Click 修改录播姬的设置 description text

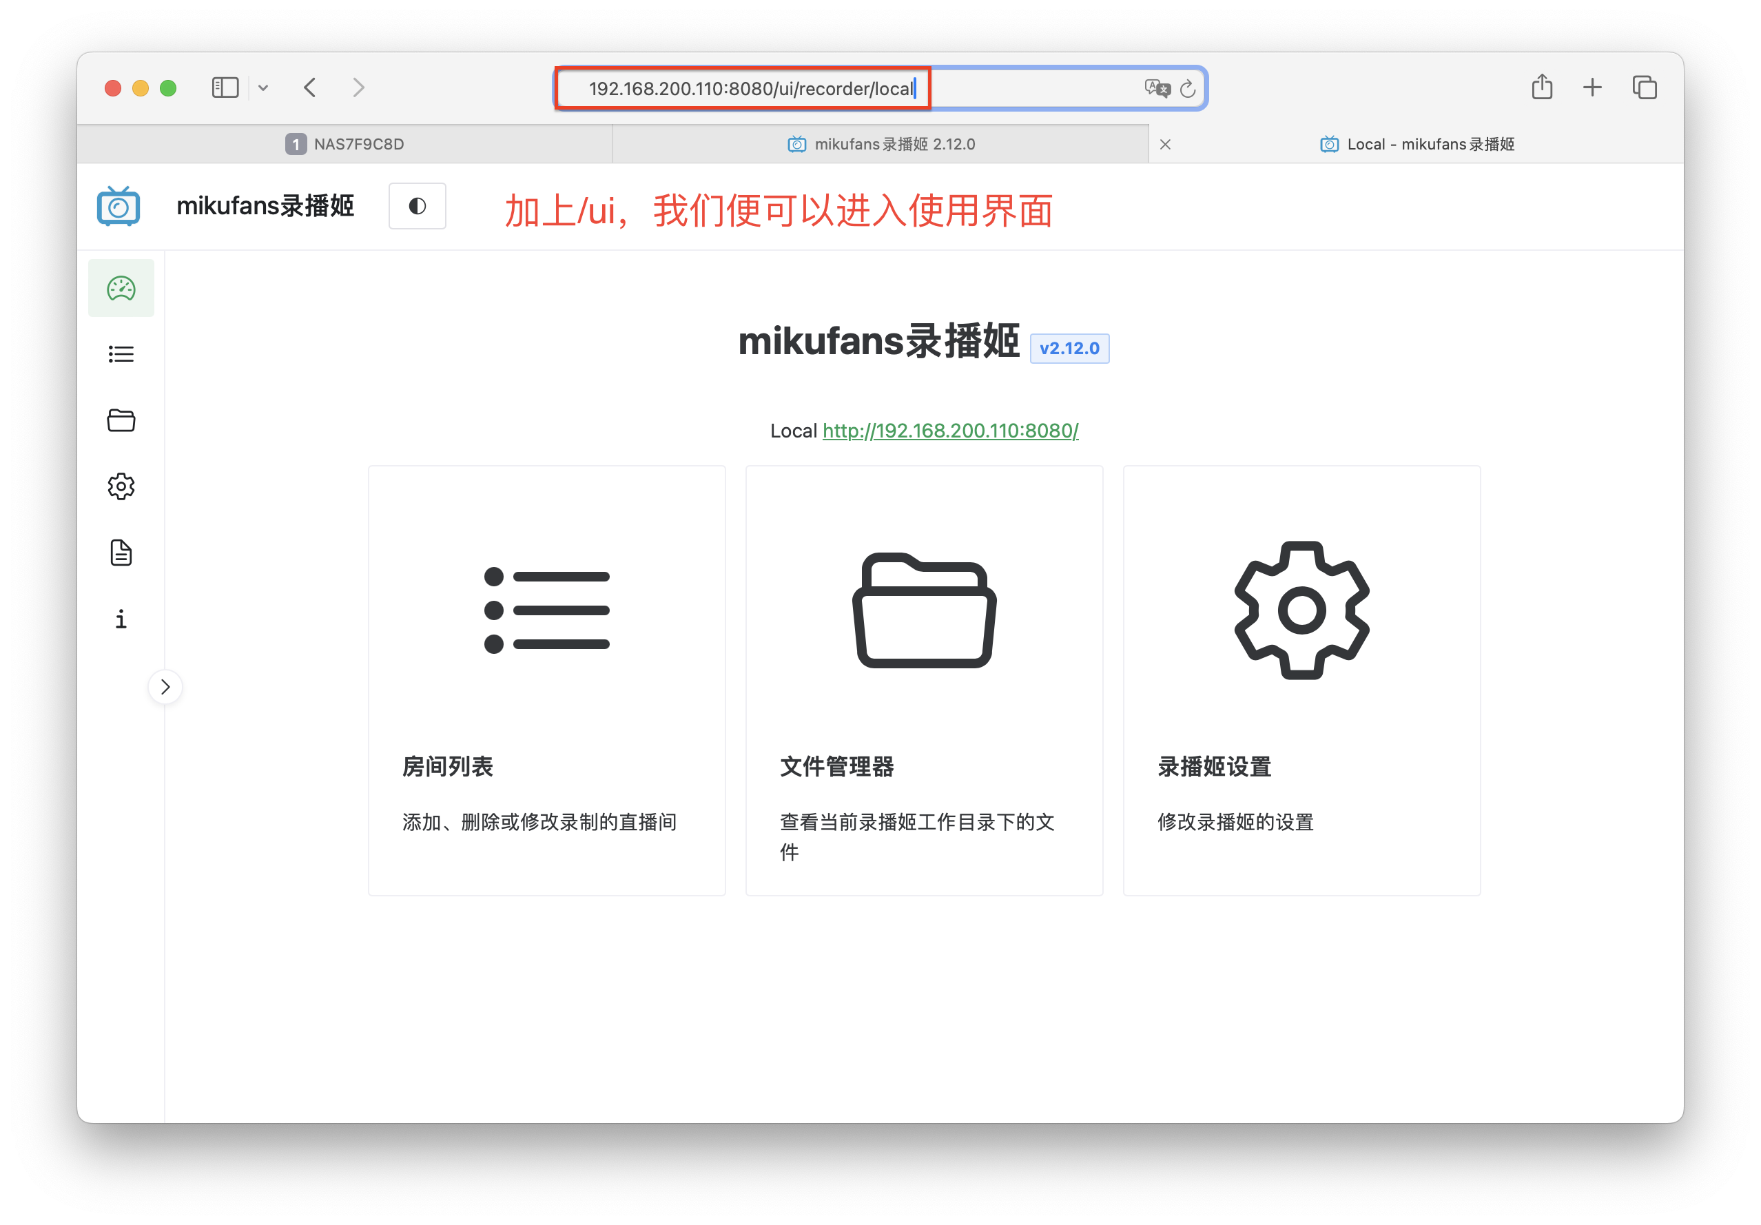(x=1235, y=822)
